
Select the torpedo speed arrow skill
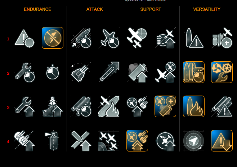tap(109, 72)
